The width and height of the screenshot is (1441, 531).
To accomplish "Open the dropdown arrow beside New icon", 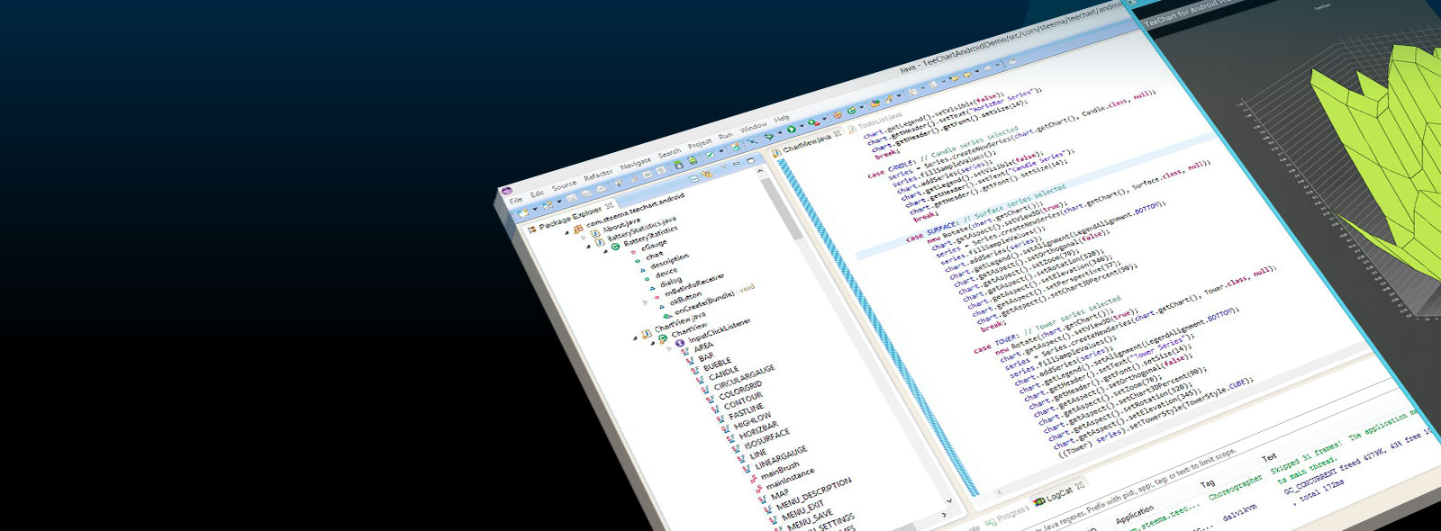I will tap(534, 209).
